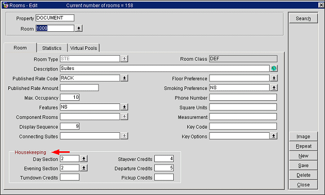Expand the Published Rate Code list
The width and height of the screenshot is (325, 195).
(x=124, y=78)
